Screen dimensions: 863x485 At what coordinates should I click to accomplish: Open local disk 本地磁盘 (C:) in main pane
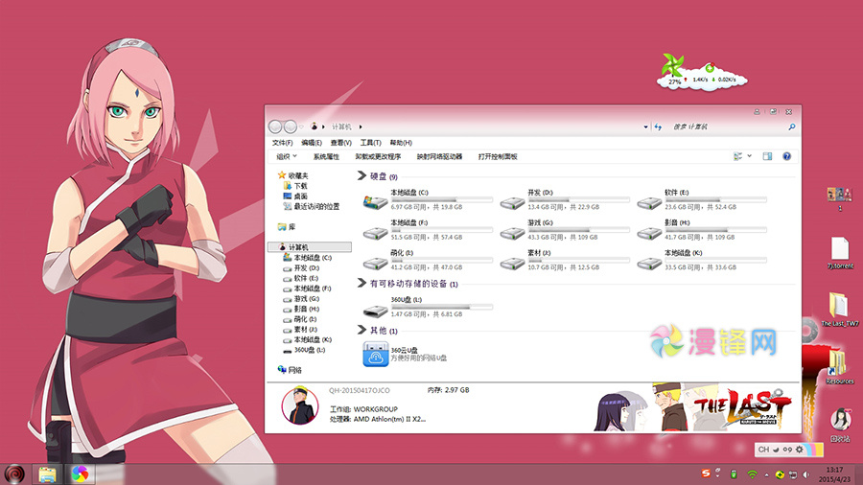427,200
